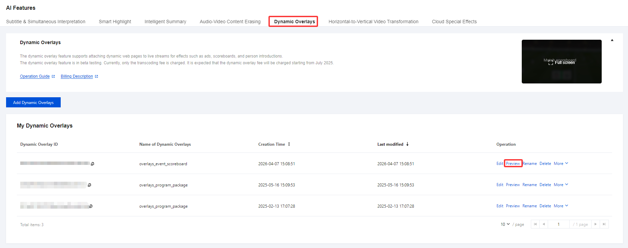Switch to Smart Highlight tab
Viewport: 628px width, 248px height.
[x=115, y=22]
